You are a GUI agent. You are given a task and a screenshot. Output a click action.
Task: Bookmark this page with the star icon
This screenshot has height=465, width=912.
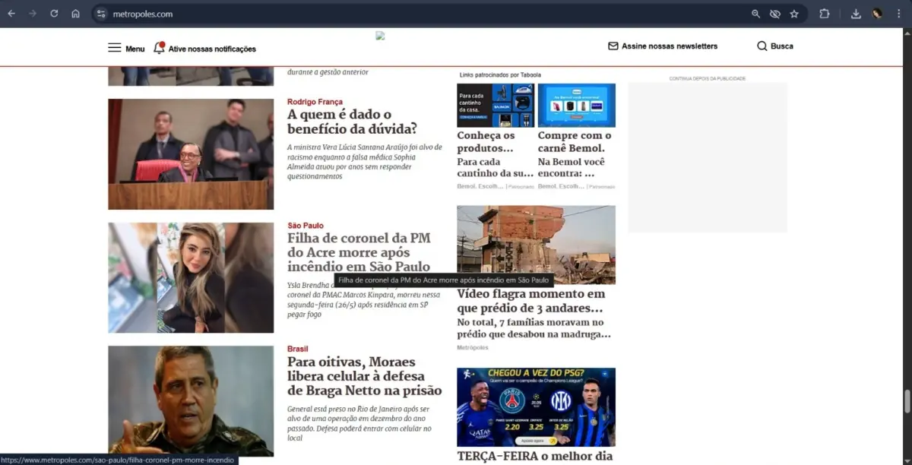pos(794,14)
